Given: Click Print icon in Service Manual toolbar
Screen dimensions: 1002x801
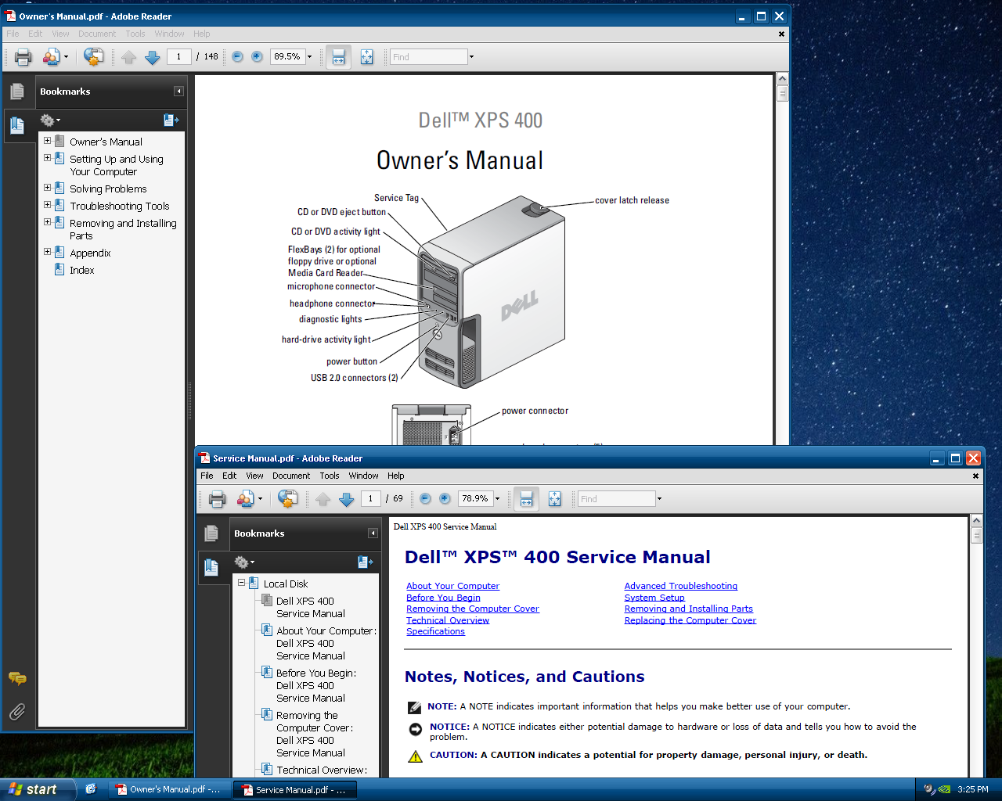Looking at the screenshot, I should point(217,498).
